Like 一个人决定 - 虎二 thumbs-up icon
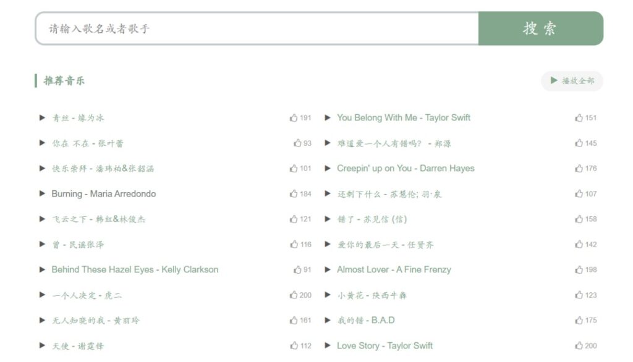The width and height of the screenshot is (633, 362). (x=294, y=295)
